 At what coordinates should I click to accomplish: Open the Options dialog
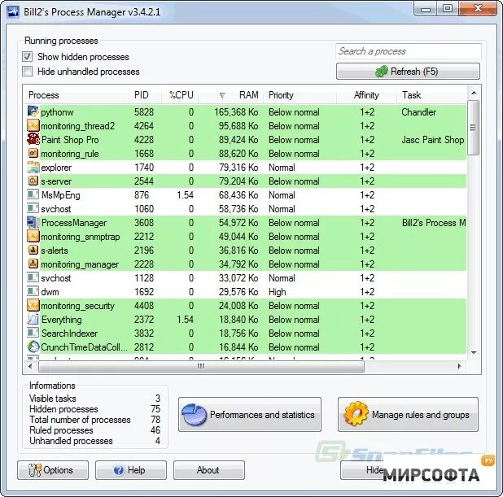point(53,470)
